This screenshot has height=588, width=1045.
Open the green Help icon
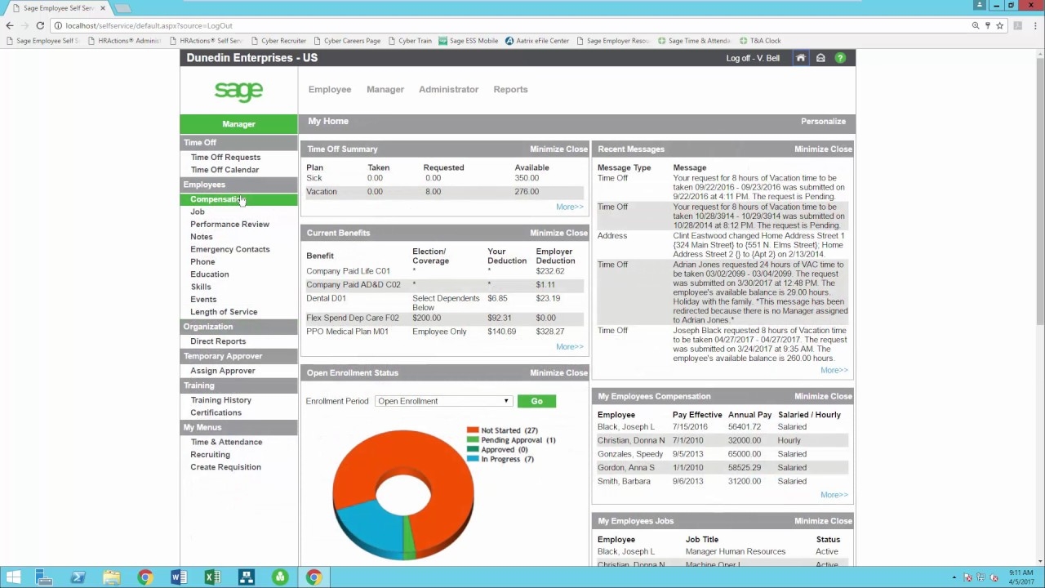840,58
